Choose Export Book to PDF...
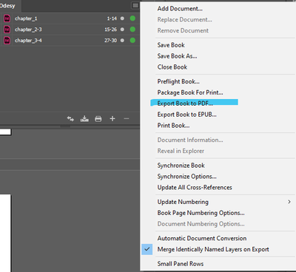 (185, 103)
